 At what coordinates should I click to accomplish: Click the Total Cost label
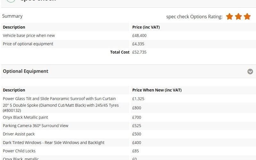120,52
